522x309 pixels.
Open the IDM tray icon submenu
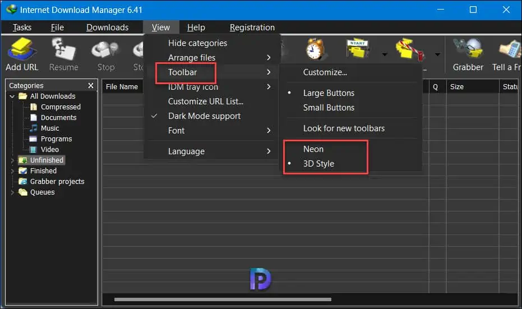point(212,86)
